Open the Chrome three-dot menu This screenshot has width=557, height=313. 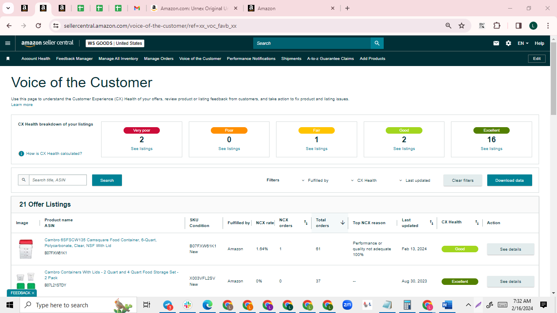point(548,26)
